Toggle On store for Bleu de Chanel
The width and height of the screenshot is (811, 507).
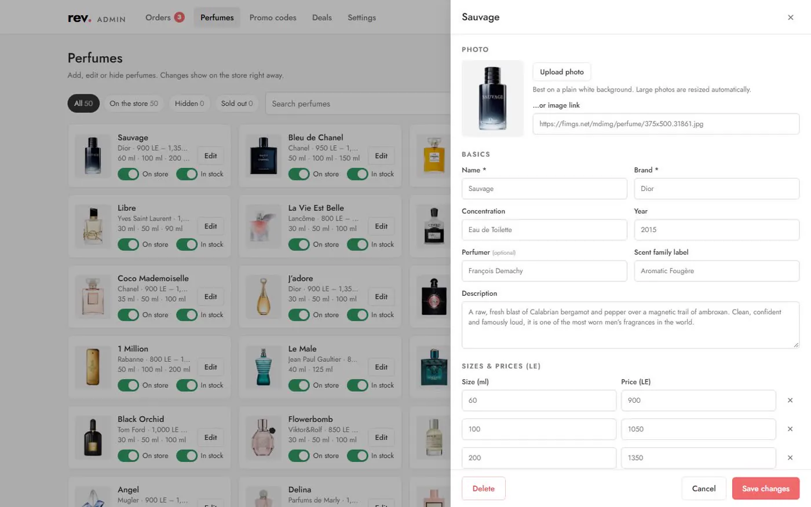(x=299, y=174)
